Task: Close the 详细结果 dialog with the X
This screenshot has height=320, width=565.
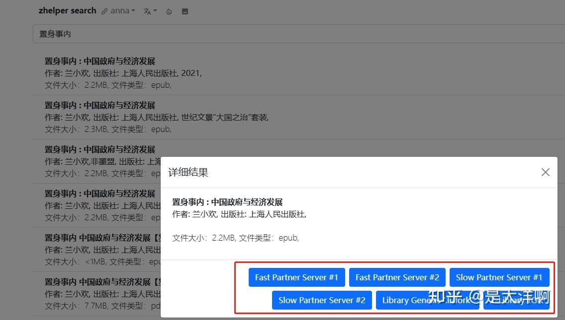Action: pyautogui.click(x=545, y=172)
